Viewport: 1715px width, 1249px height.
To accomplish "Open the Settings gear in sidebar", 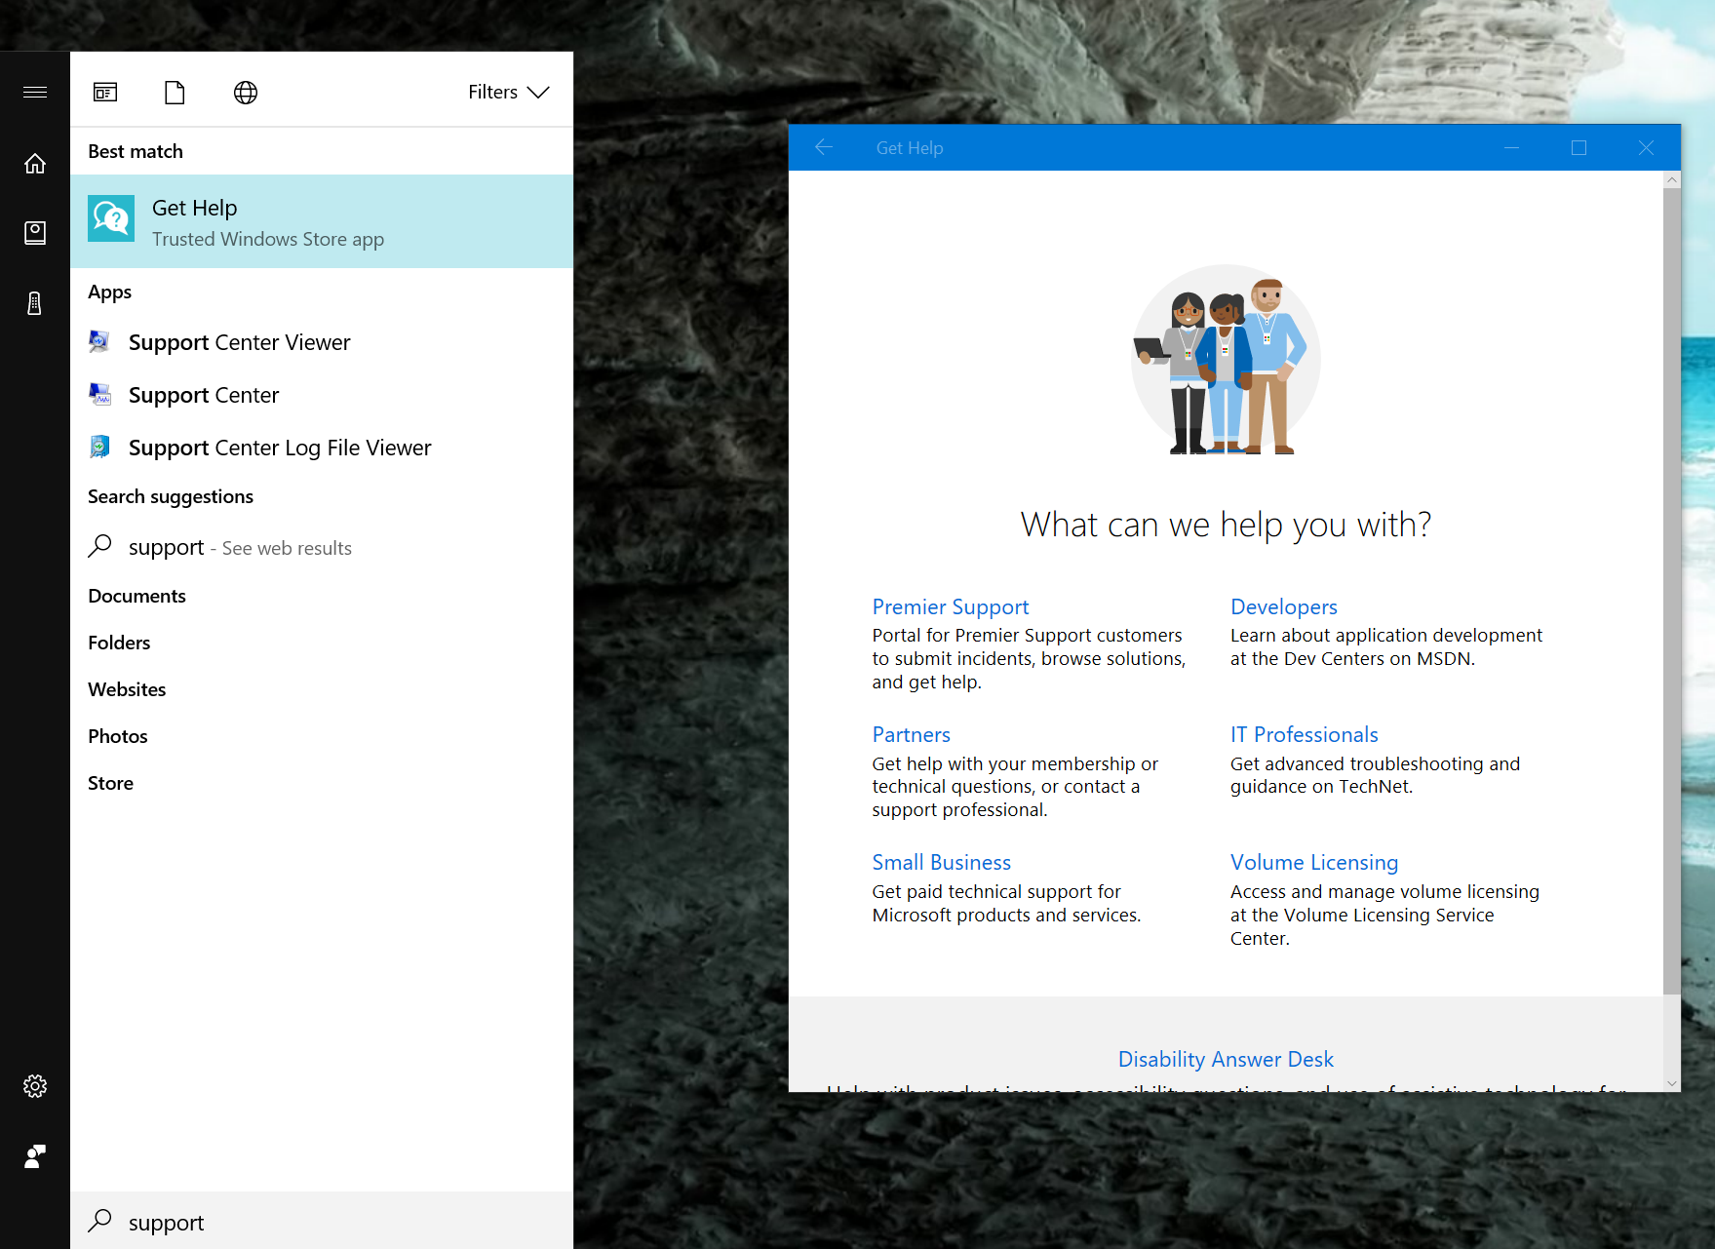I will click(35, 1086).
